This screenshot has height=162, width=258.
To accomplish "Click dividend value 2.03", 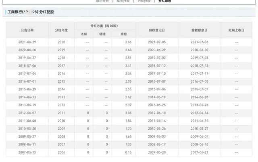I will [128, 113].
